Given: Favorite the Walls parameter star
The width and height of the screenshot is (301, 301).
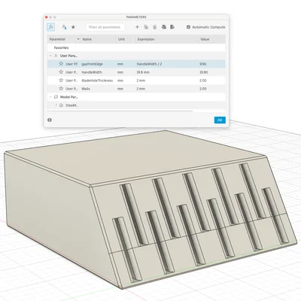Looking at the screenshot, I should point(61,89).
